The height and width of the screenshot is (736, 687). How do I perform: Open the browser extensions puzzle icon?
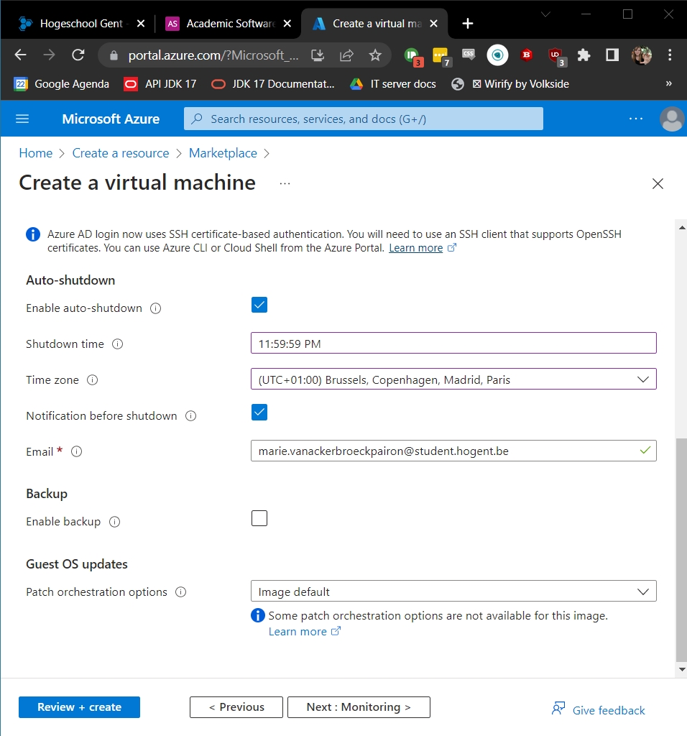click(584, 55)
